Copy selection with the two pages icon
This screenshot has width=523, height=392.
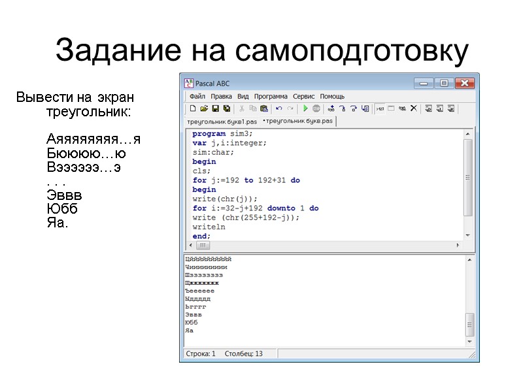[x=253, y=108]
